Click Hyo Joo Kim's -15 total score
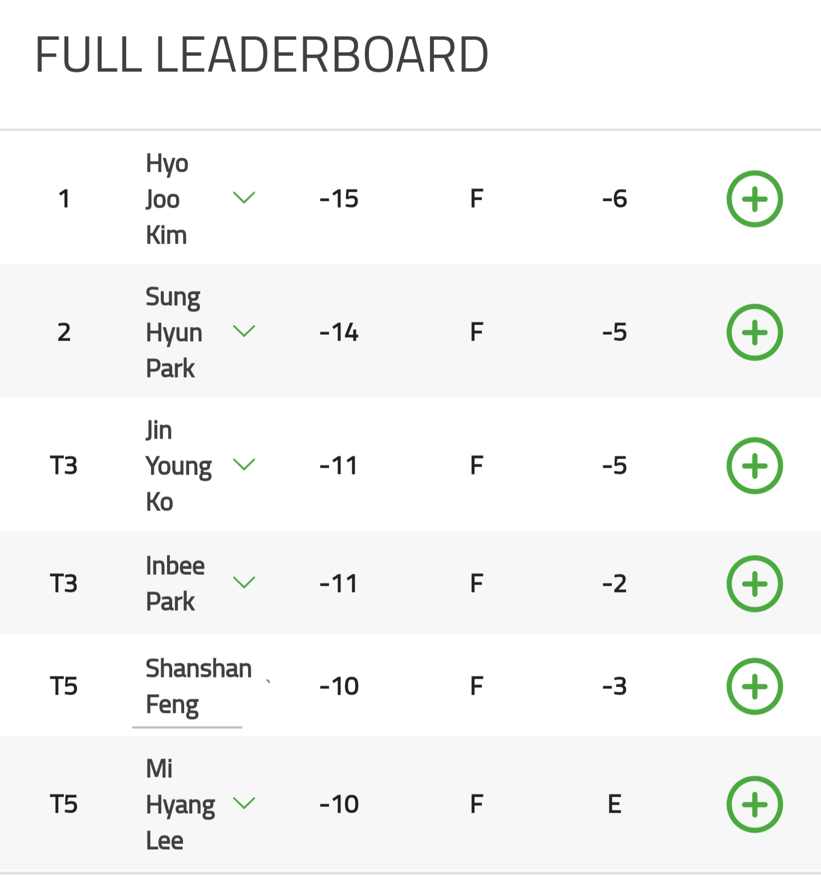The width and height of the screenshot is (821, 876). pyautogui.click(x=339, y=199)
